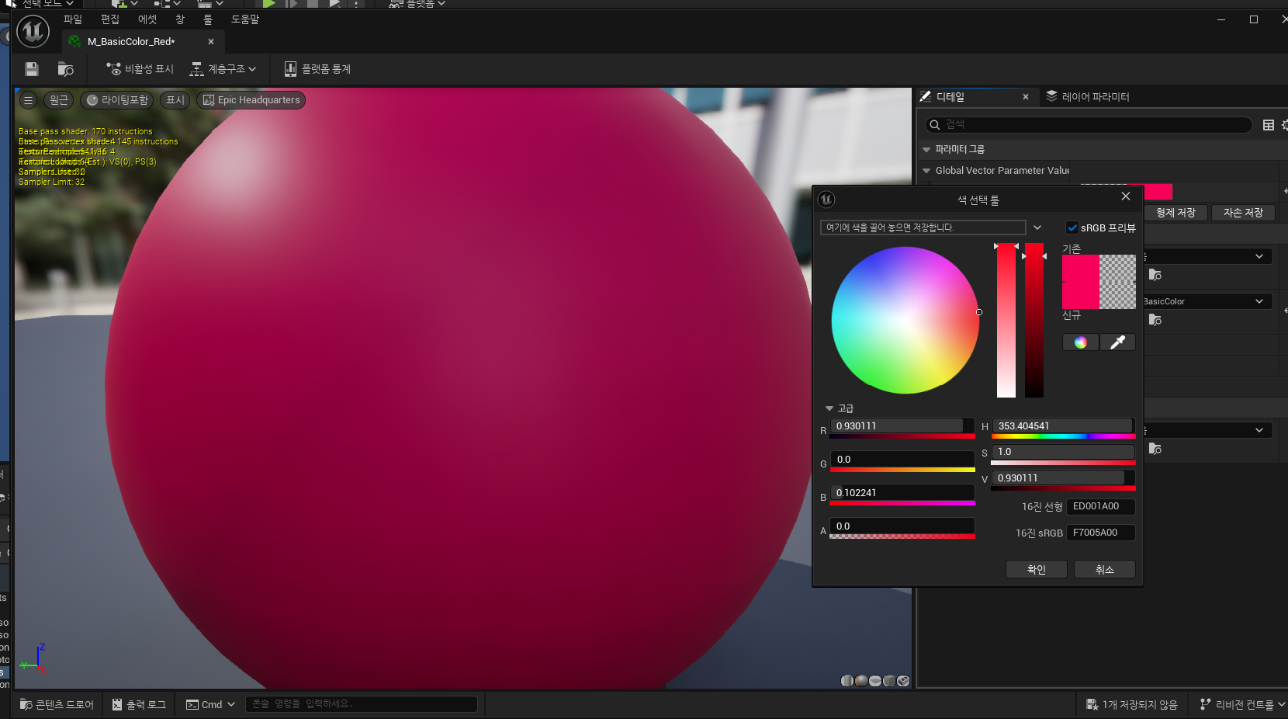Open 플랫폼 통계 platform stats

pyautogui.click(x=317, y=69)
